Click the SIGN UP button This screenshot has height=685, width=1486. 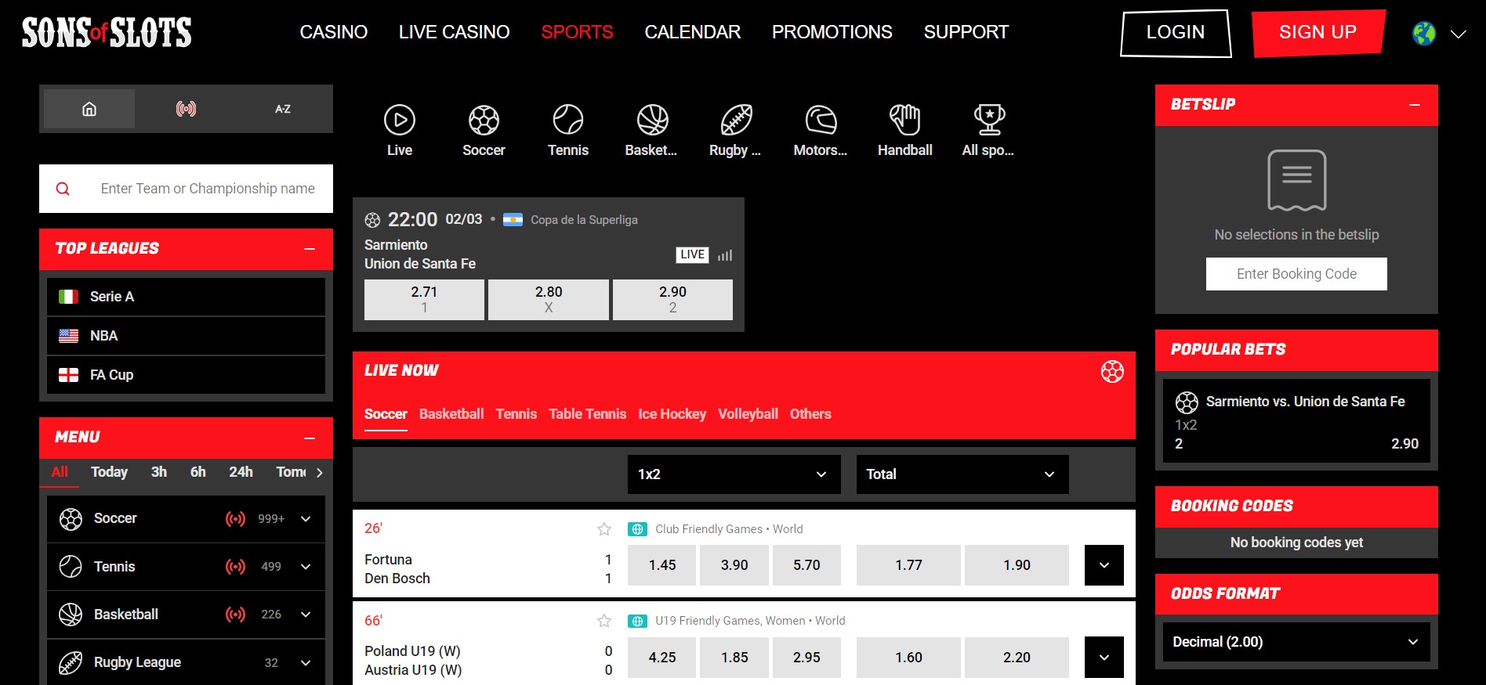click(x=1318, y=33)
